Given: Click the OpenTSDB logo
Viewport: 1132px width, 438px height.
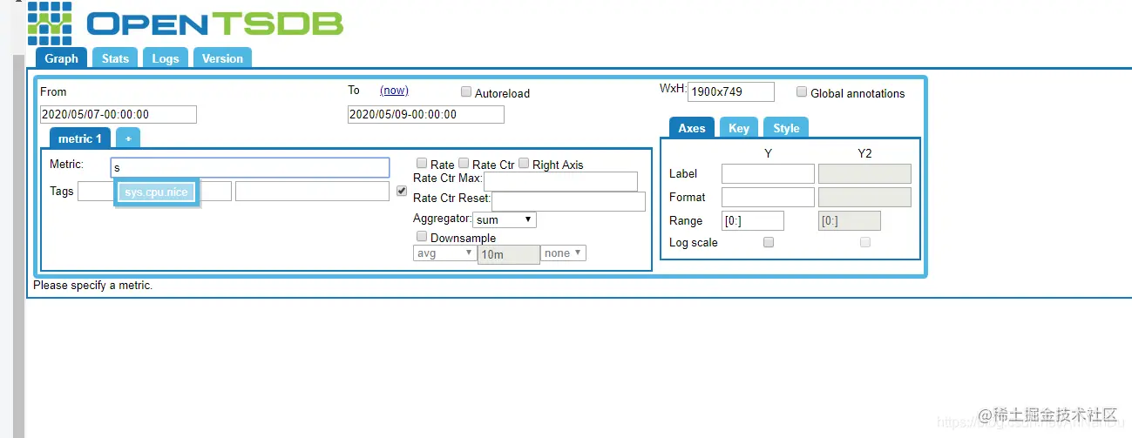Looking at the screenshot, I should click(x=185, y=23).
